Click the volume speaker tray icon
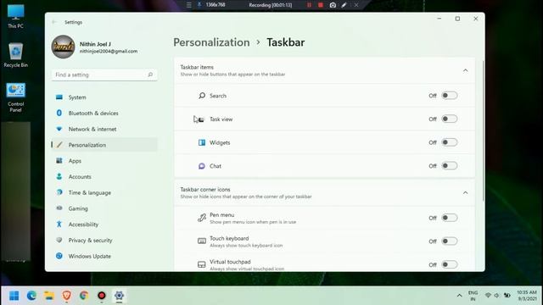543x305 pixels. tap(497, 296)
